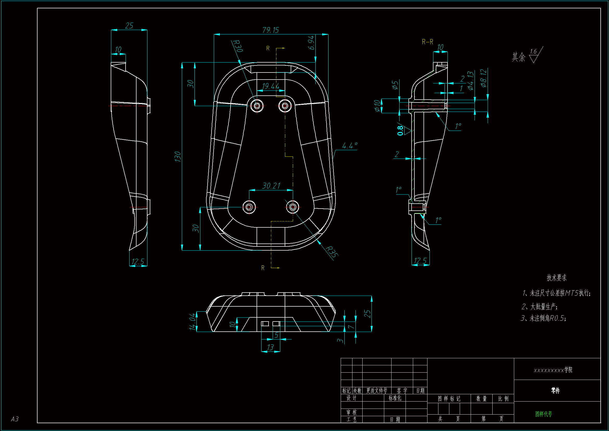This screenshot has height=431, width=609.
Task: Select the 19.44 hole spacing dimension
Action: 271,86
